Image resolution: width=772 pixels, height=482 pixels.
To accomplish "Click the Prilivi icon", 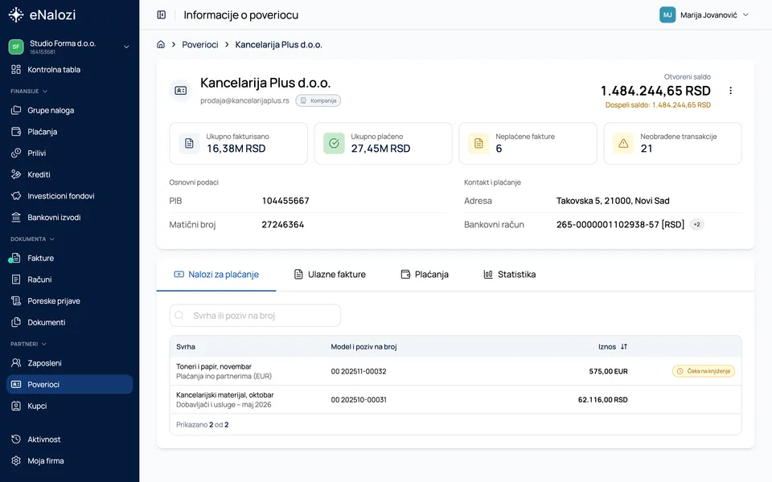I will [x=16, y=153].
